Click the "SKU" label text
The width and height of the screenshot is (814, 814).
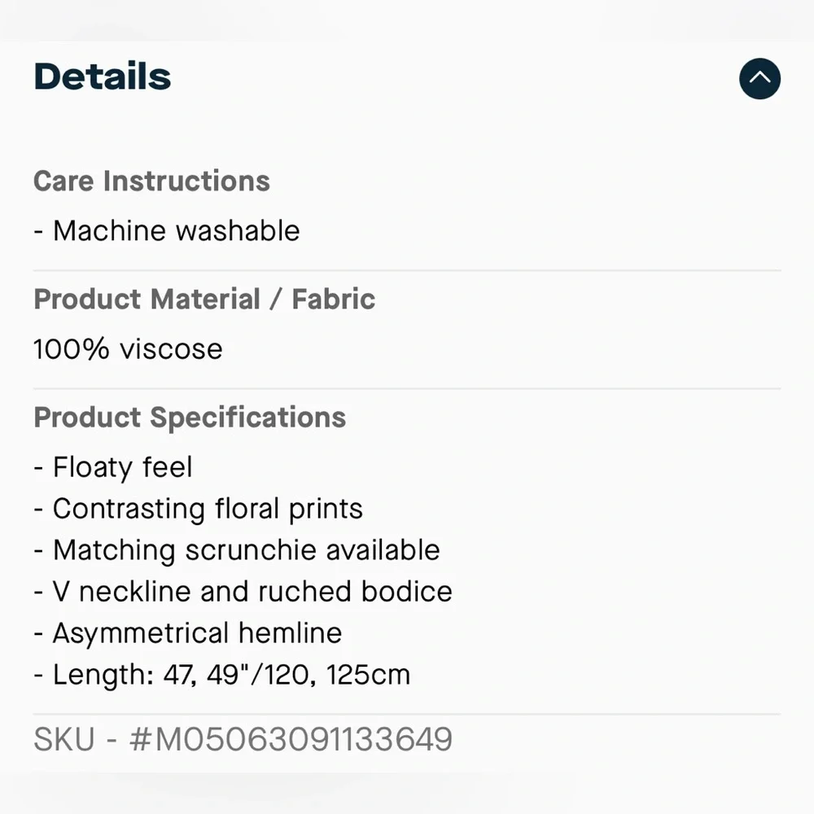63,740
